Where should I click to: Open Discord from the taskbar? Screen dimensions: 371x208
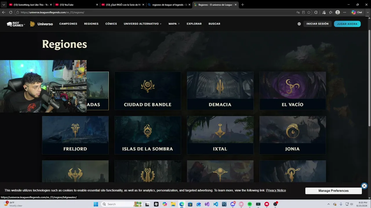(x=233, y=204)
